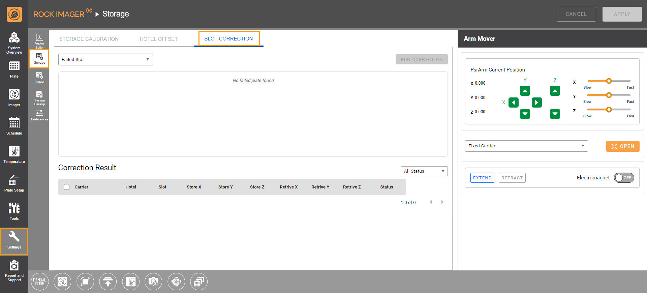Image resolution: width=647 pixels, height=293 pixels.
Task: Switch to the Storage Calibration tab
Action: click(x=89, y=39)
